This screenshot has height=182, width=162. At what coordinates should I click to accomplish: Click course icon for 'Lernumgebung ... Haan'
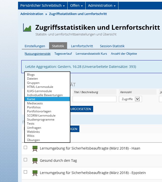[x=35, y=149]
